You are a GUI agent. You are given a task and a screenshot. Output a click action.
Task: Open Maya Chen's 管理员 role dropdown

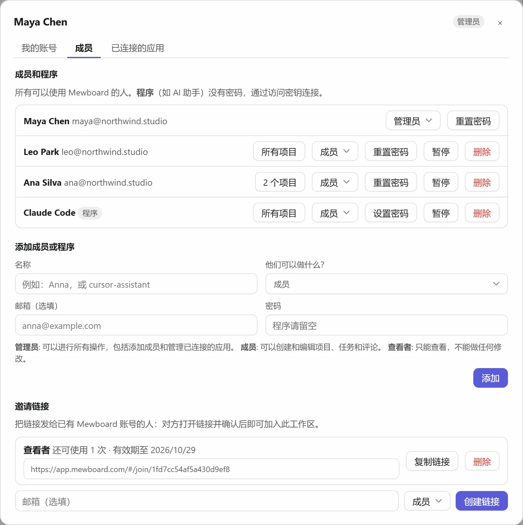(413, 121)
